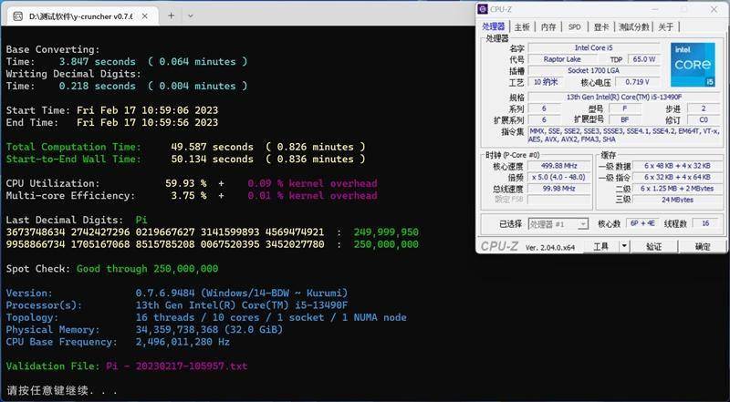Click the core speed 499.88 MHz value

(x=559, y=166)
